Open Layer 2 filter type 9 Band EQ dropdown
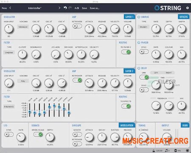The width and height of the screenshot is (191, 153). 9,107
